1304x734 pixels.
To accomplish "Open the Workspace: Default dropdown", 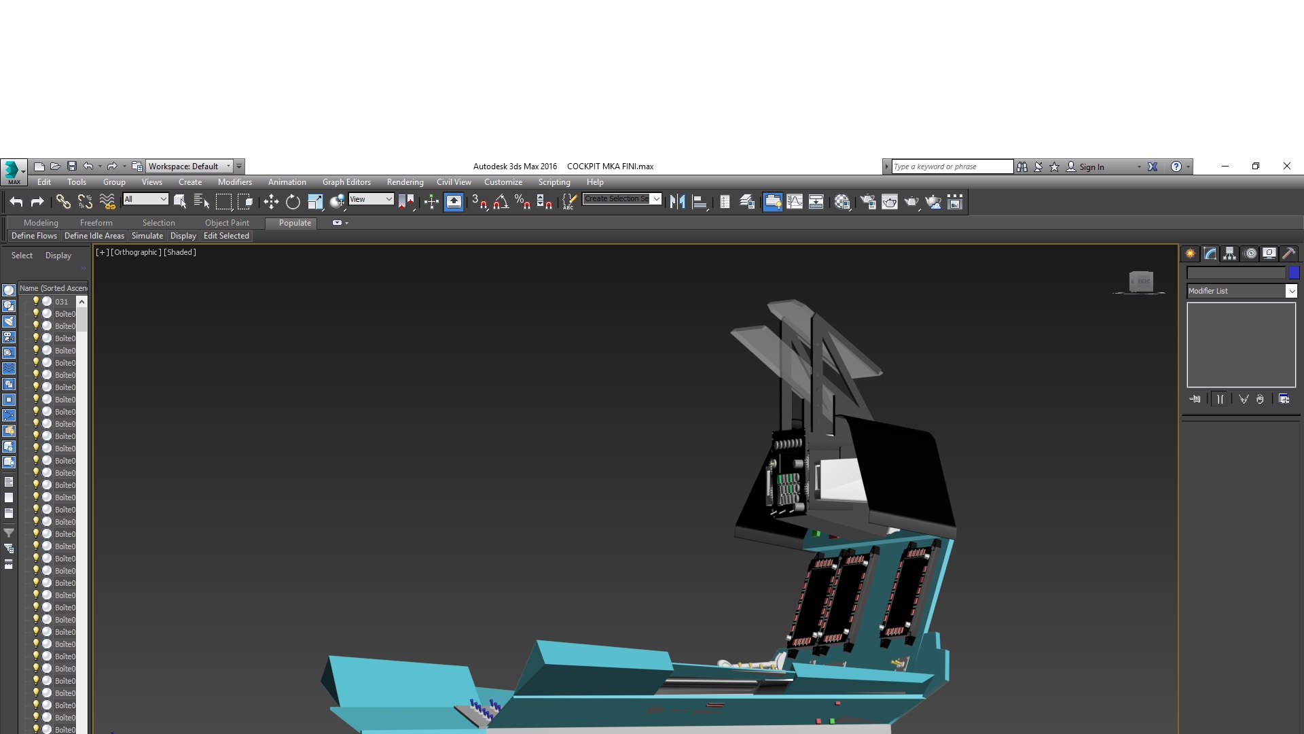I will [190, 167].
